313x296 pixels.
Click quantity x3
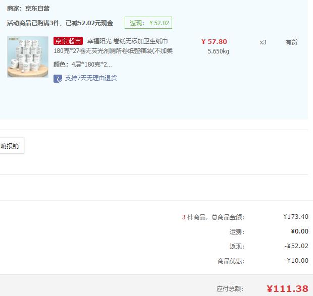(x=263, y=42)
